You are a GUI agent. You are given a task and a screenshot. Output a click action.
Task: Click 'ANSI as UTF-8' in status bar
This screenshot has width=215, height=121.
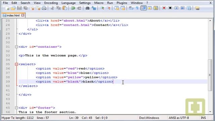coord(179,118)
